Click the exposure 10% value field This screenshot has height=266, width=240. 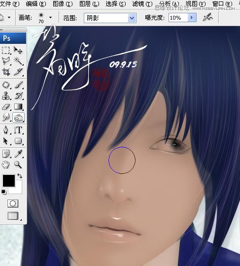point(178,18)
